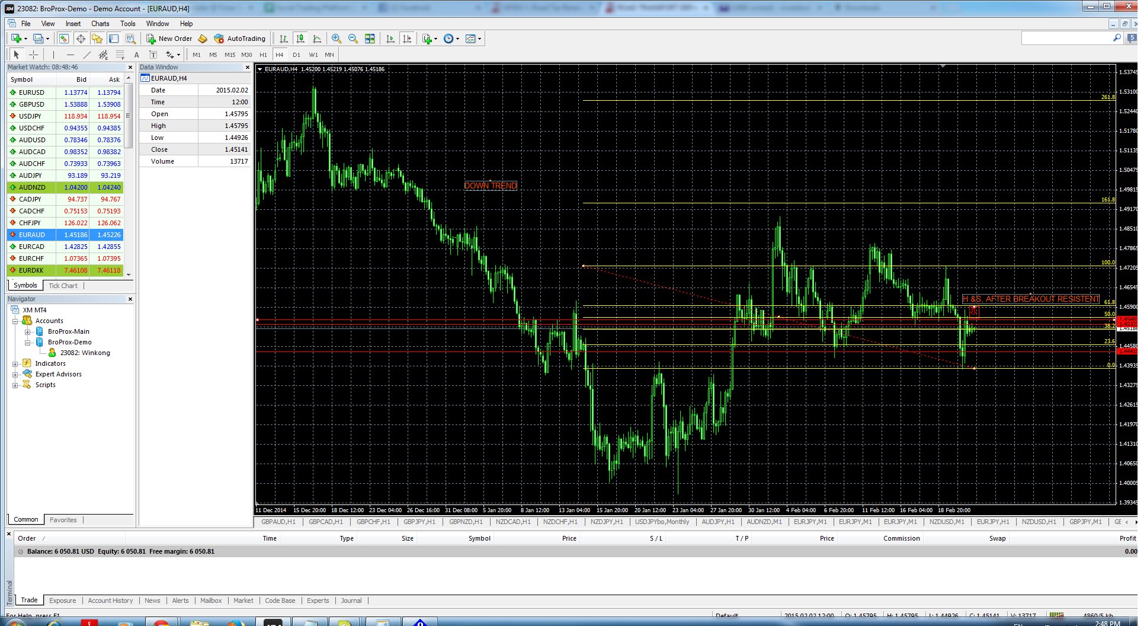Image resolution: width=1147 pixels, height=626 pixels.
Task: Toggle candlestick chart display mode
Action: (300, 39)
